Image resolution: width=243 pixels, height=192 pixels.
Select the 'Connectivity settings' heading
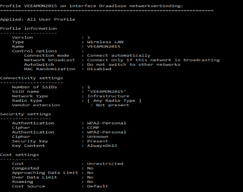(32, 78)
